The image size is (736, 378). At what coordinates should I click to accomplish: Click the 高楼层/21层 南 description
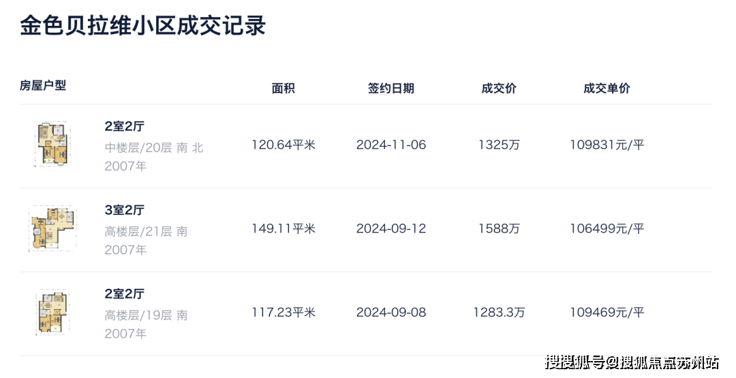(x=146, y=231)
